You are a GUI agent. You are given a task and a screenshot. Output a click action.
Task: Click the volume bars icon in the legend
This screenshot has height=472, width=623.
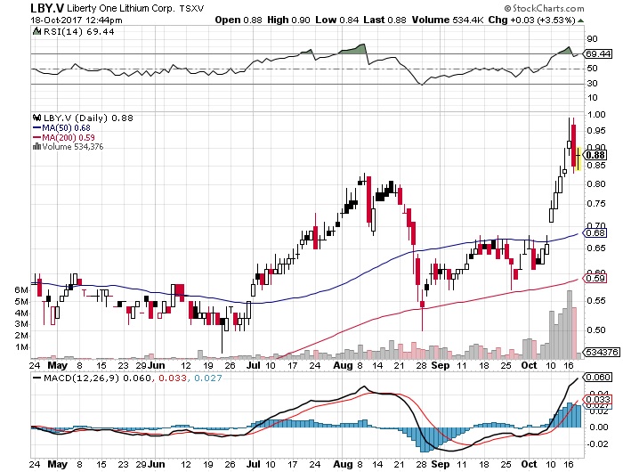(37, 146)
